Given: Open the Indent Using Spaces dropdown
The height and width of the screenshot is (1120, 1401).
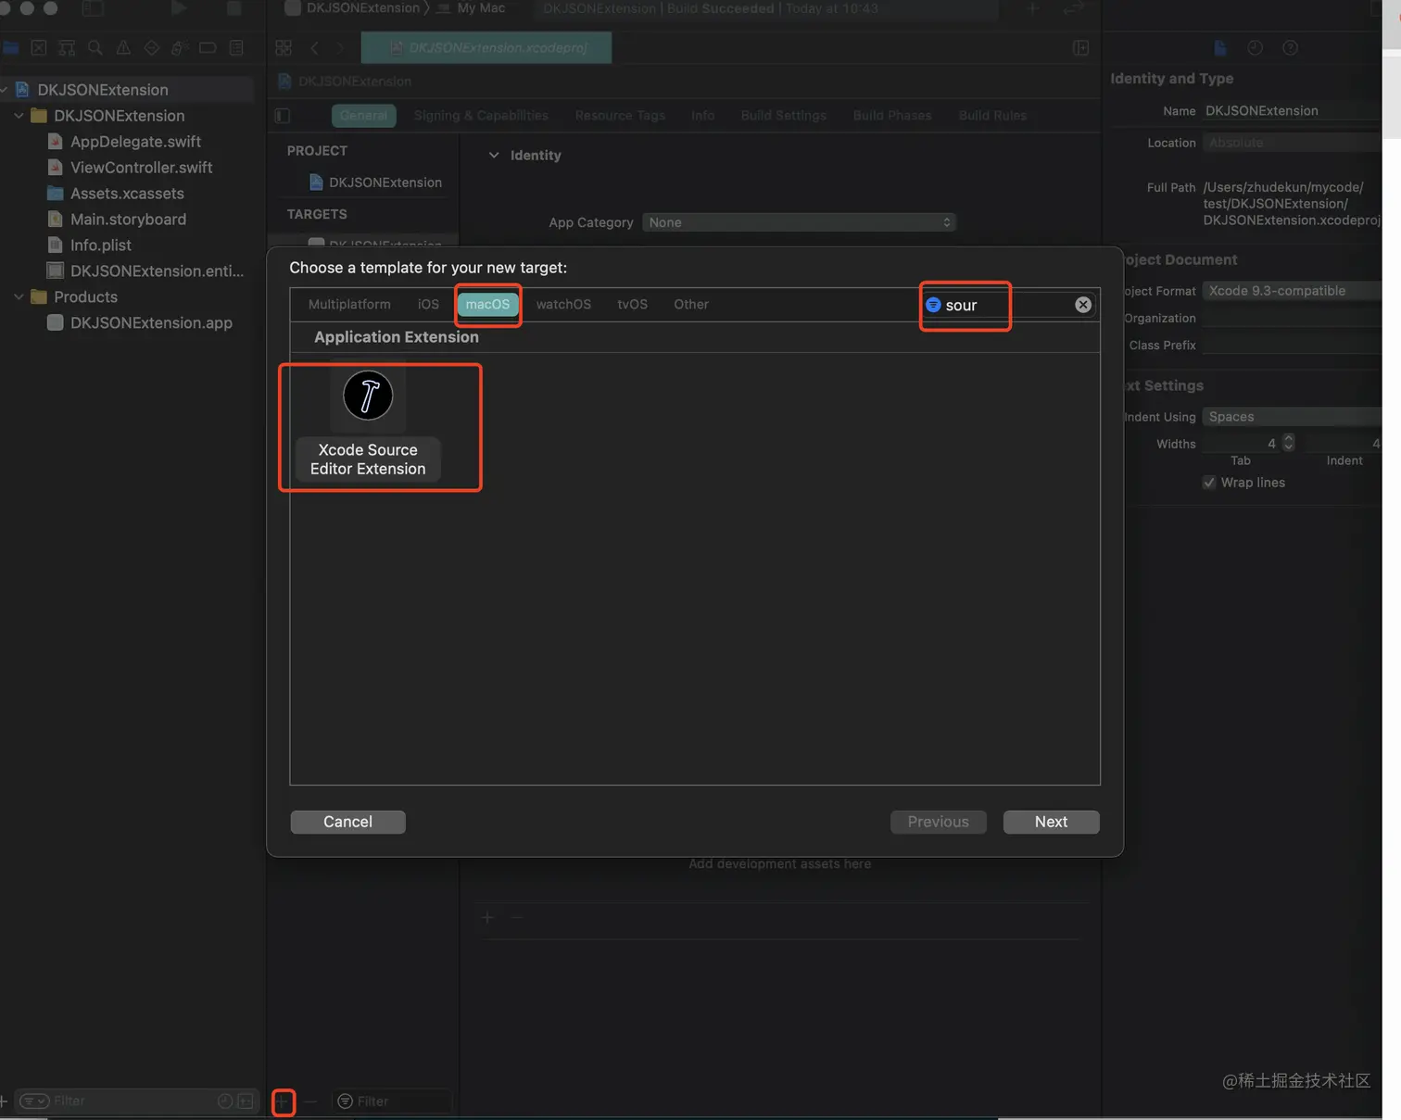Looking at the screenshot, I should click(x=1292, y=417).
